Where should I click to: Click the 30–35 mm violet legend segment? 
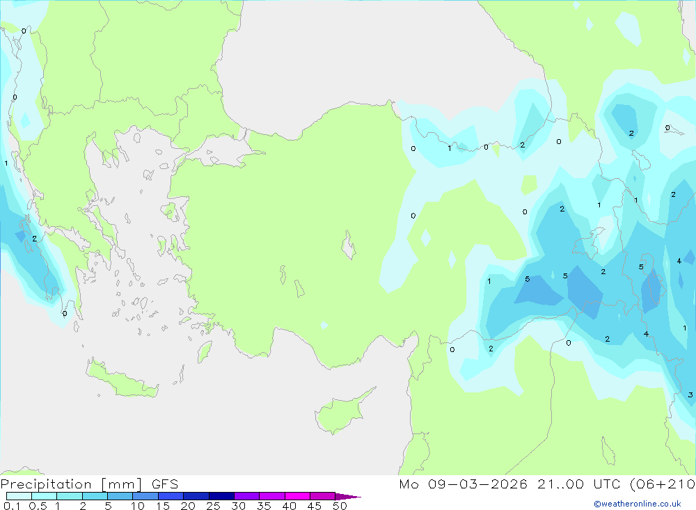pyautogui.click(x=247, y=496)
